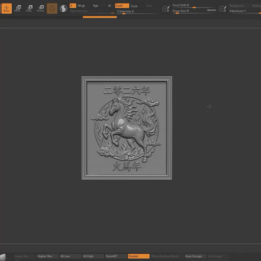Adjust the Z Intensity 3 slider
The width and height of the screenshot is (261, 261).
(137, 12)
